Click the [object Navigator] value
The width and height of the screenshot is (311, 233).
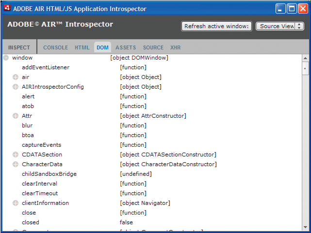coord(145,203)
